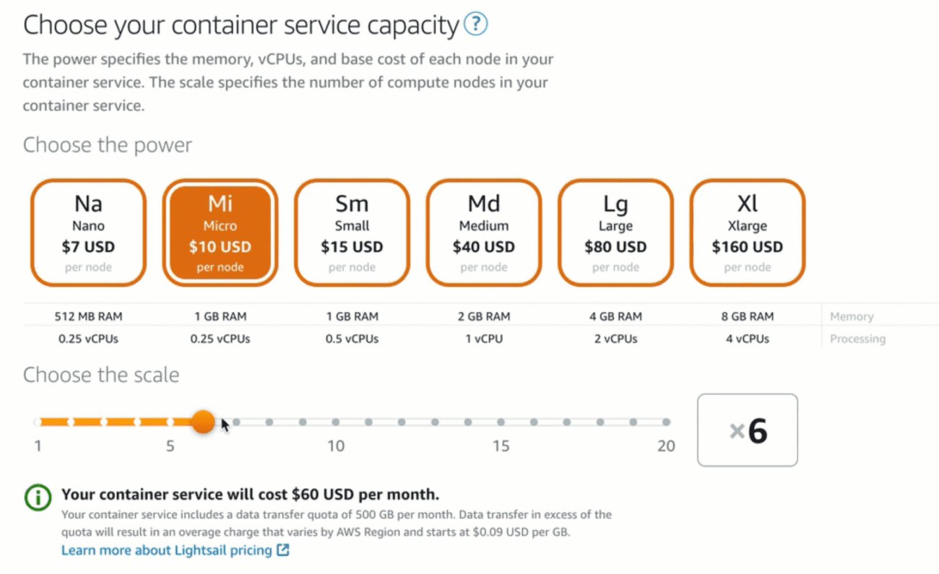Click the slider dot for scale 15
The height and width of the screenshot is (574, 939).
pos(501,422)
